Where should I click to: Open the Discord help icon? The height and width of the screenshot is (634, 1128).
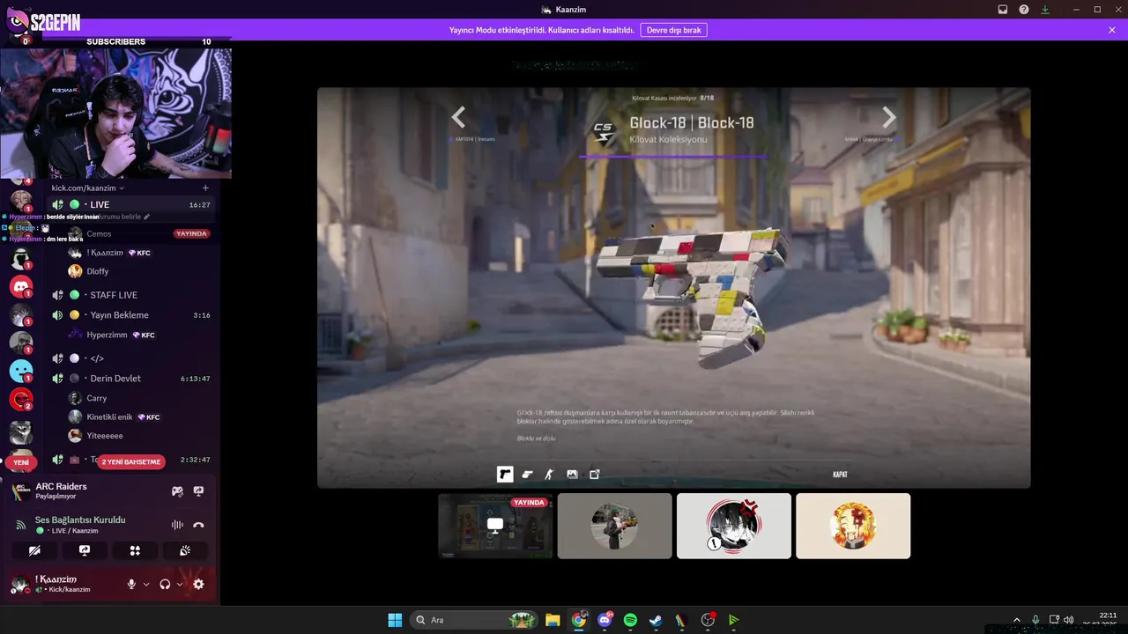(x=1024, y=10)
